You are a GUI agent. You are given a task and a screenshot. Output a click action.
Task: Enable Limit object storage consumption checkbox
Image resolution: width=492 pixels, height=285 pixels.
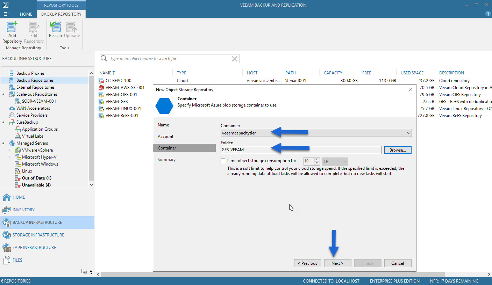223,161
